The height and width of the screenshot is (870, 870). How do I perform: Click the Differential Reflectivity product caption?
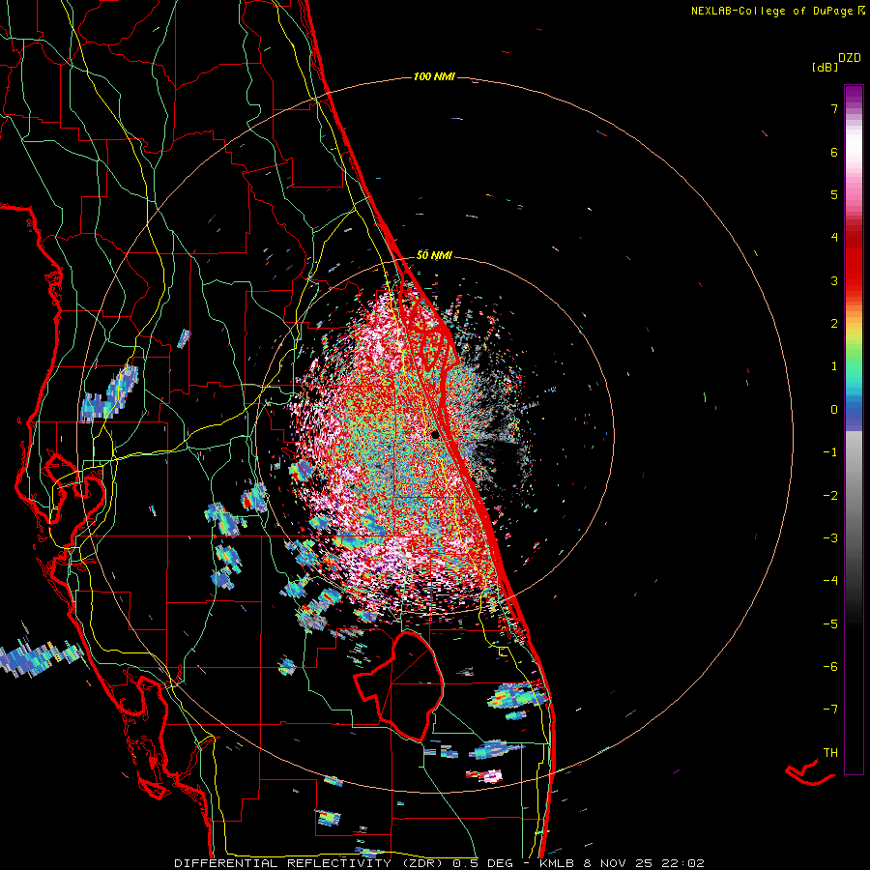point(439,863)
